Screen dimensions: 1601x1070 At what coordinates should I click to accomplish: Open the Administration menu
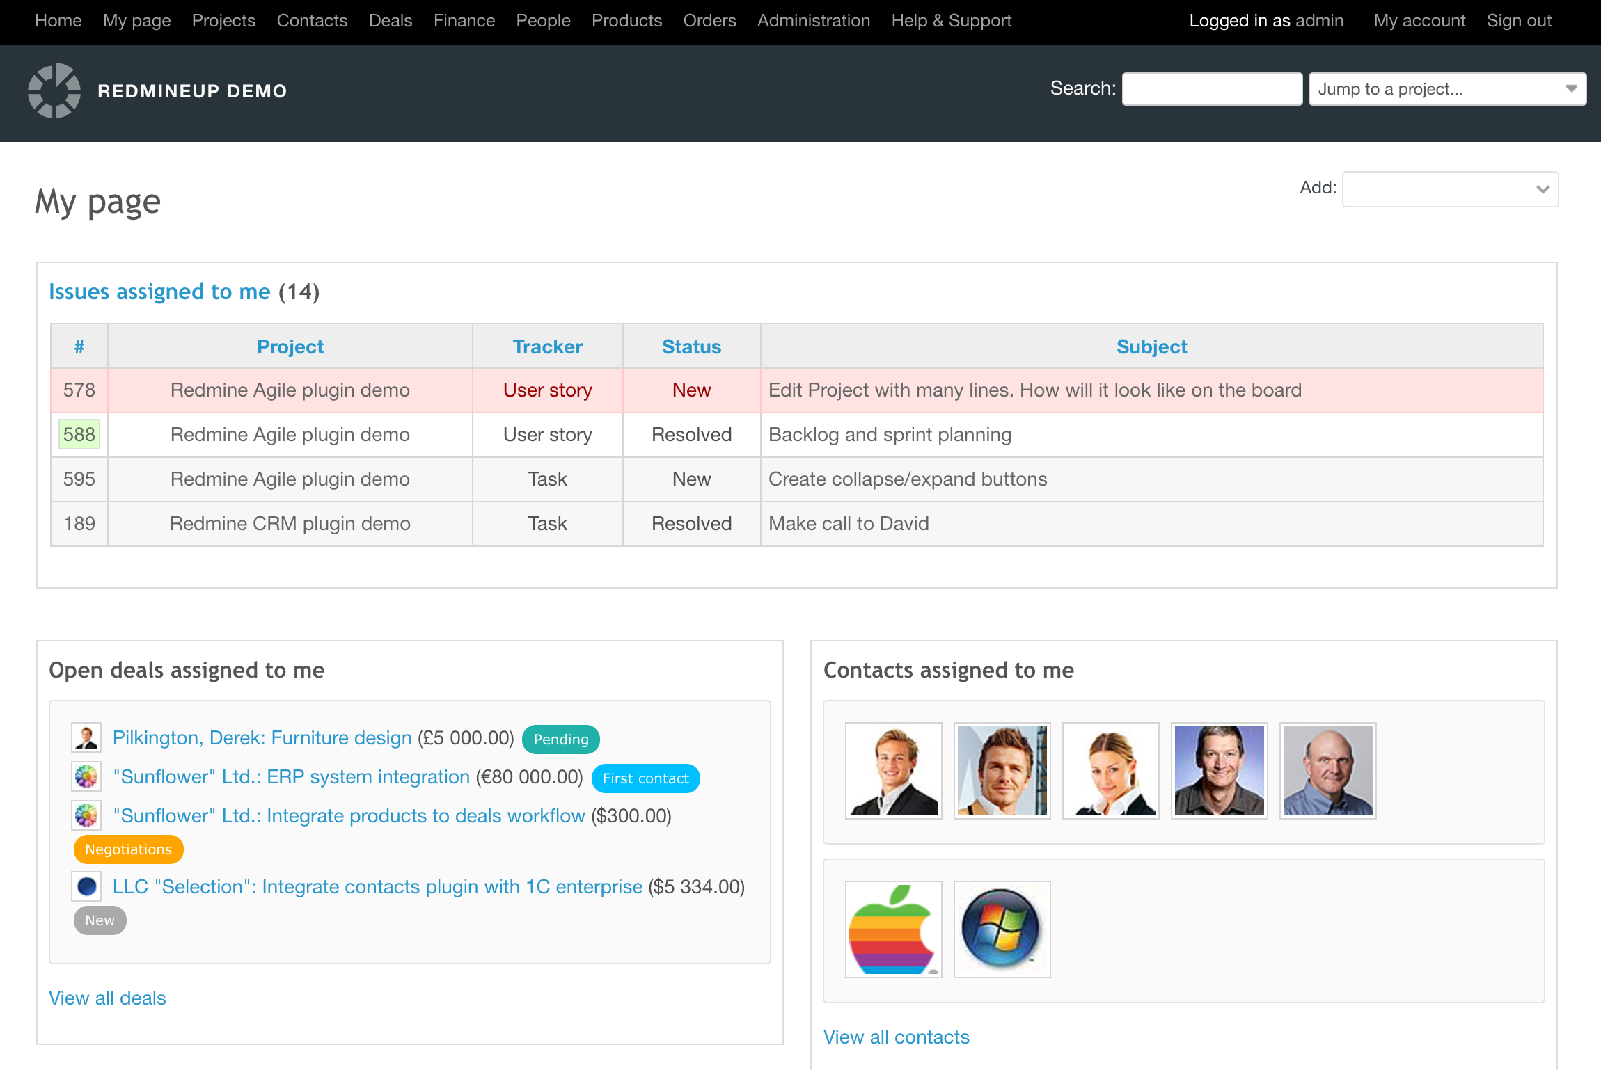click(813, 21)
